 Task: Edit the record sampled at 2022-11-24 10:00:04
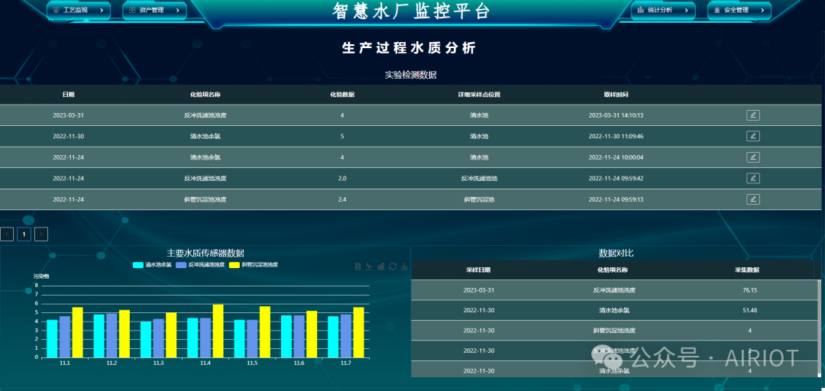(752, 157)
